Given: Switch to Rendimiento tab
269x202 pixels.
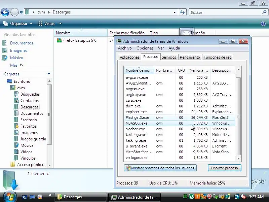Looking at the screenshot, I should [190, 57].
